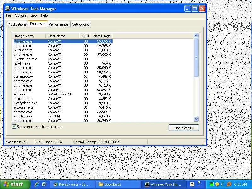The width and height of the screenshot is (252, 189).
Task: Select the Everything.exe process
Action: pos(63,103)
